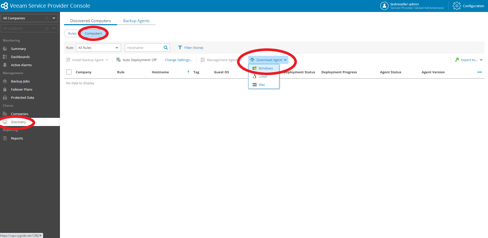Image resolution: width=488 pixels, height=238 pixels.
Task: Choose Linux from Download Agent menu
Action: pyautogui.click(x=264, y=76)
